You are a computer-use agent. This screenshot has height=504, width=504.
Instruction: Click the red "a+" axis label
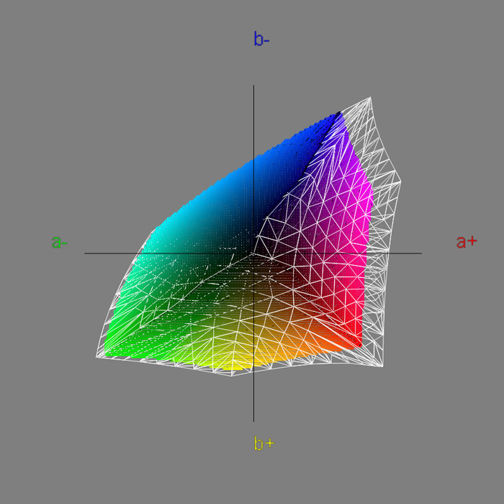pos(467,242)
